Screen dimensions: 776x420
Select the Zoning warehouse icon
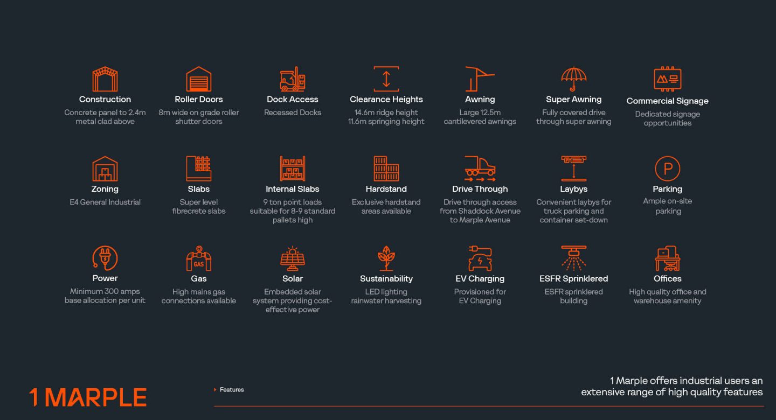pyautogui.click(x=105, y=169)
